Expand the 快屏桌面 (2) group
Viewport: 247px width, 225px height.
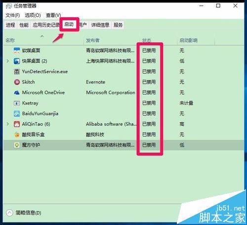(x=8, y=61)
